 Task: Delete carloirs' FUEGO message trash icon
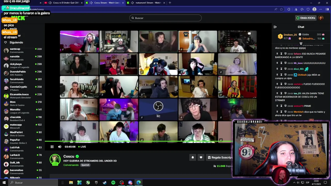click(x=277, y=84)
